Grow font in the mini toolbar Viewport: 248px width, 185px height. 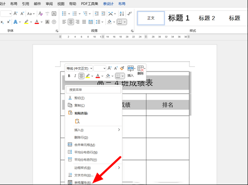coord(110,68)
